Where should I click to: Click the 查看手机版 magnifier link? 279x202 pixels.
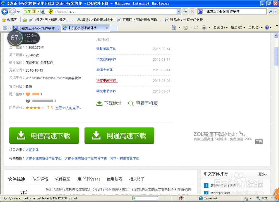143,103
